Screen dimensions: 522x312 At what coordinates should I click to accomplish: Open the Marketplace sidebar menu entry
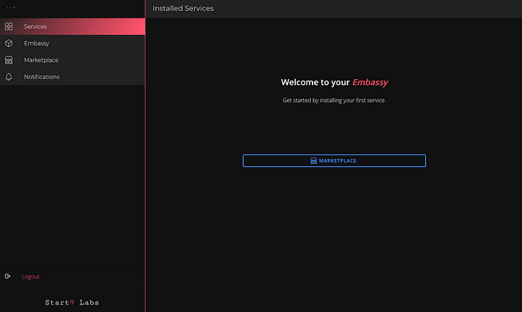72,60
